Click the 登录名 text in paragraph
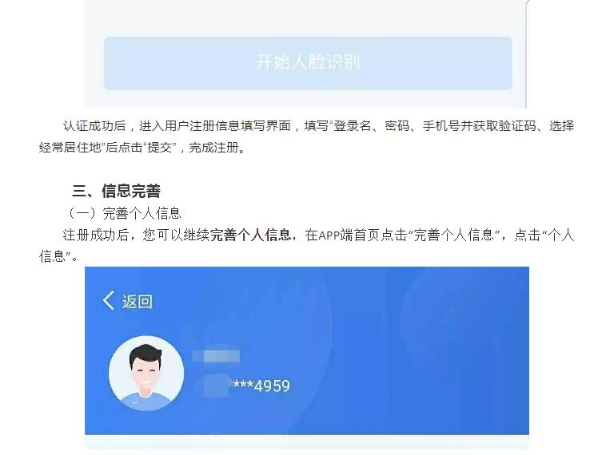The width and height of the screenshot is (606, 455). (x=352, y=126)
